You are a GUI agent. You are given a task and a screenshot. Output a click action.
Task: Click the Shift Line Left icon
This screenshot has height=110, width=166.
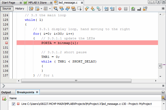106,8
